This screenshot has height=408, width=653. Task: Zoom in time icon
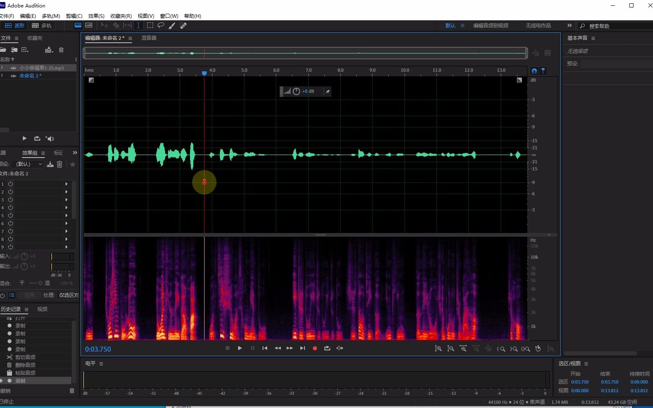point(463,349)
